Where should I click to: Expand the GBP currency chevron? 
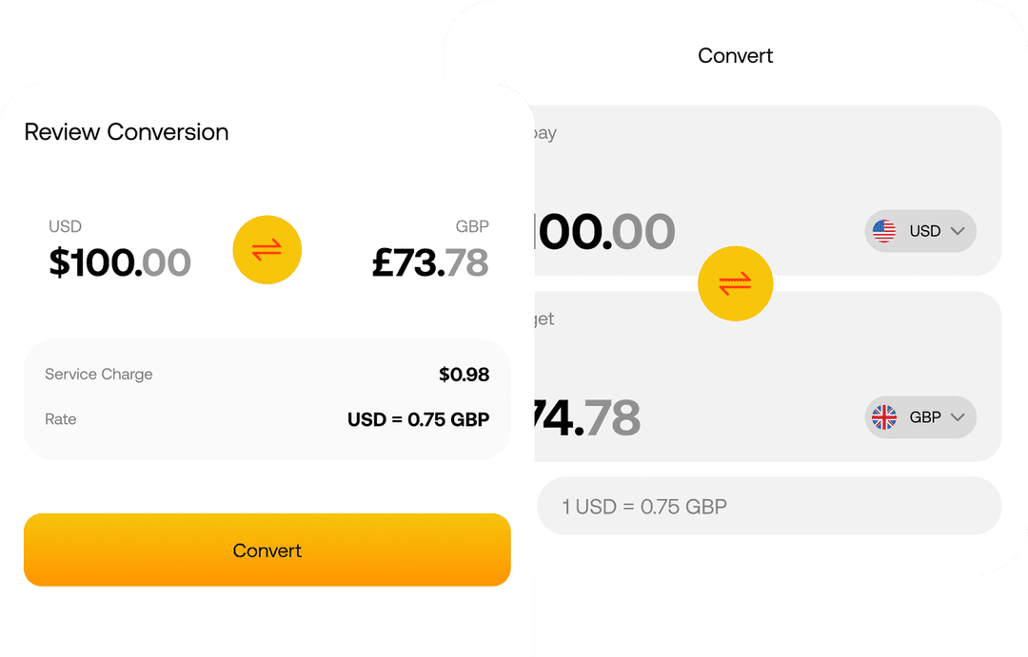coord(958,417)
